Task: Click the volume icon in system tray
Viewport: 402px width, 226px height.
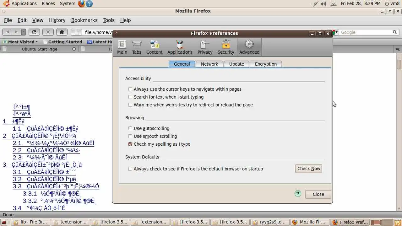Action: coord(323,4)
